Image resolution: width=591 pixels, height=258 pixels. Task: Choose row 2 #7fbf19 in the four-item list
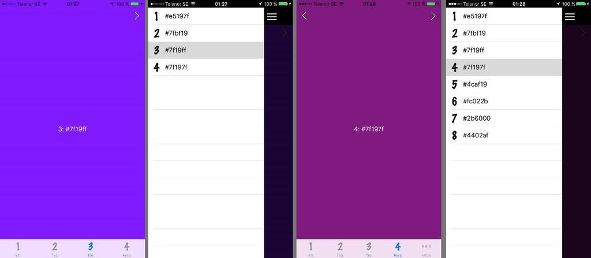206,33
